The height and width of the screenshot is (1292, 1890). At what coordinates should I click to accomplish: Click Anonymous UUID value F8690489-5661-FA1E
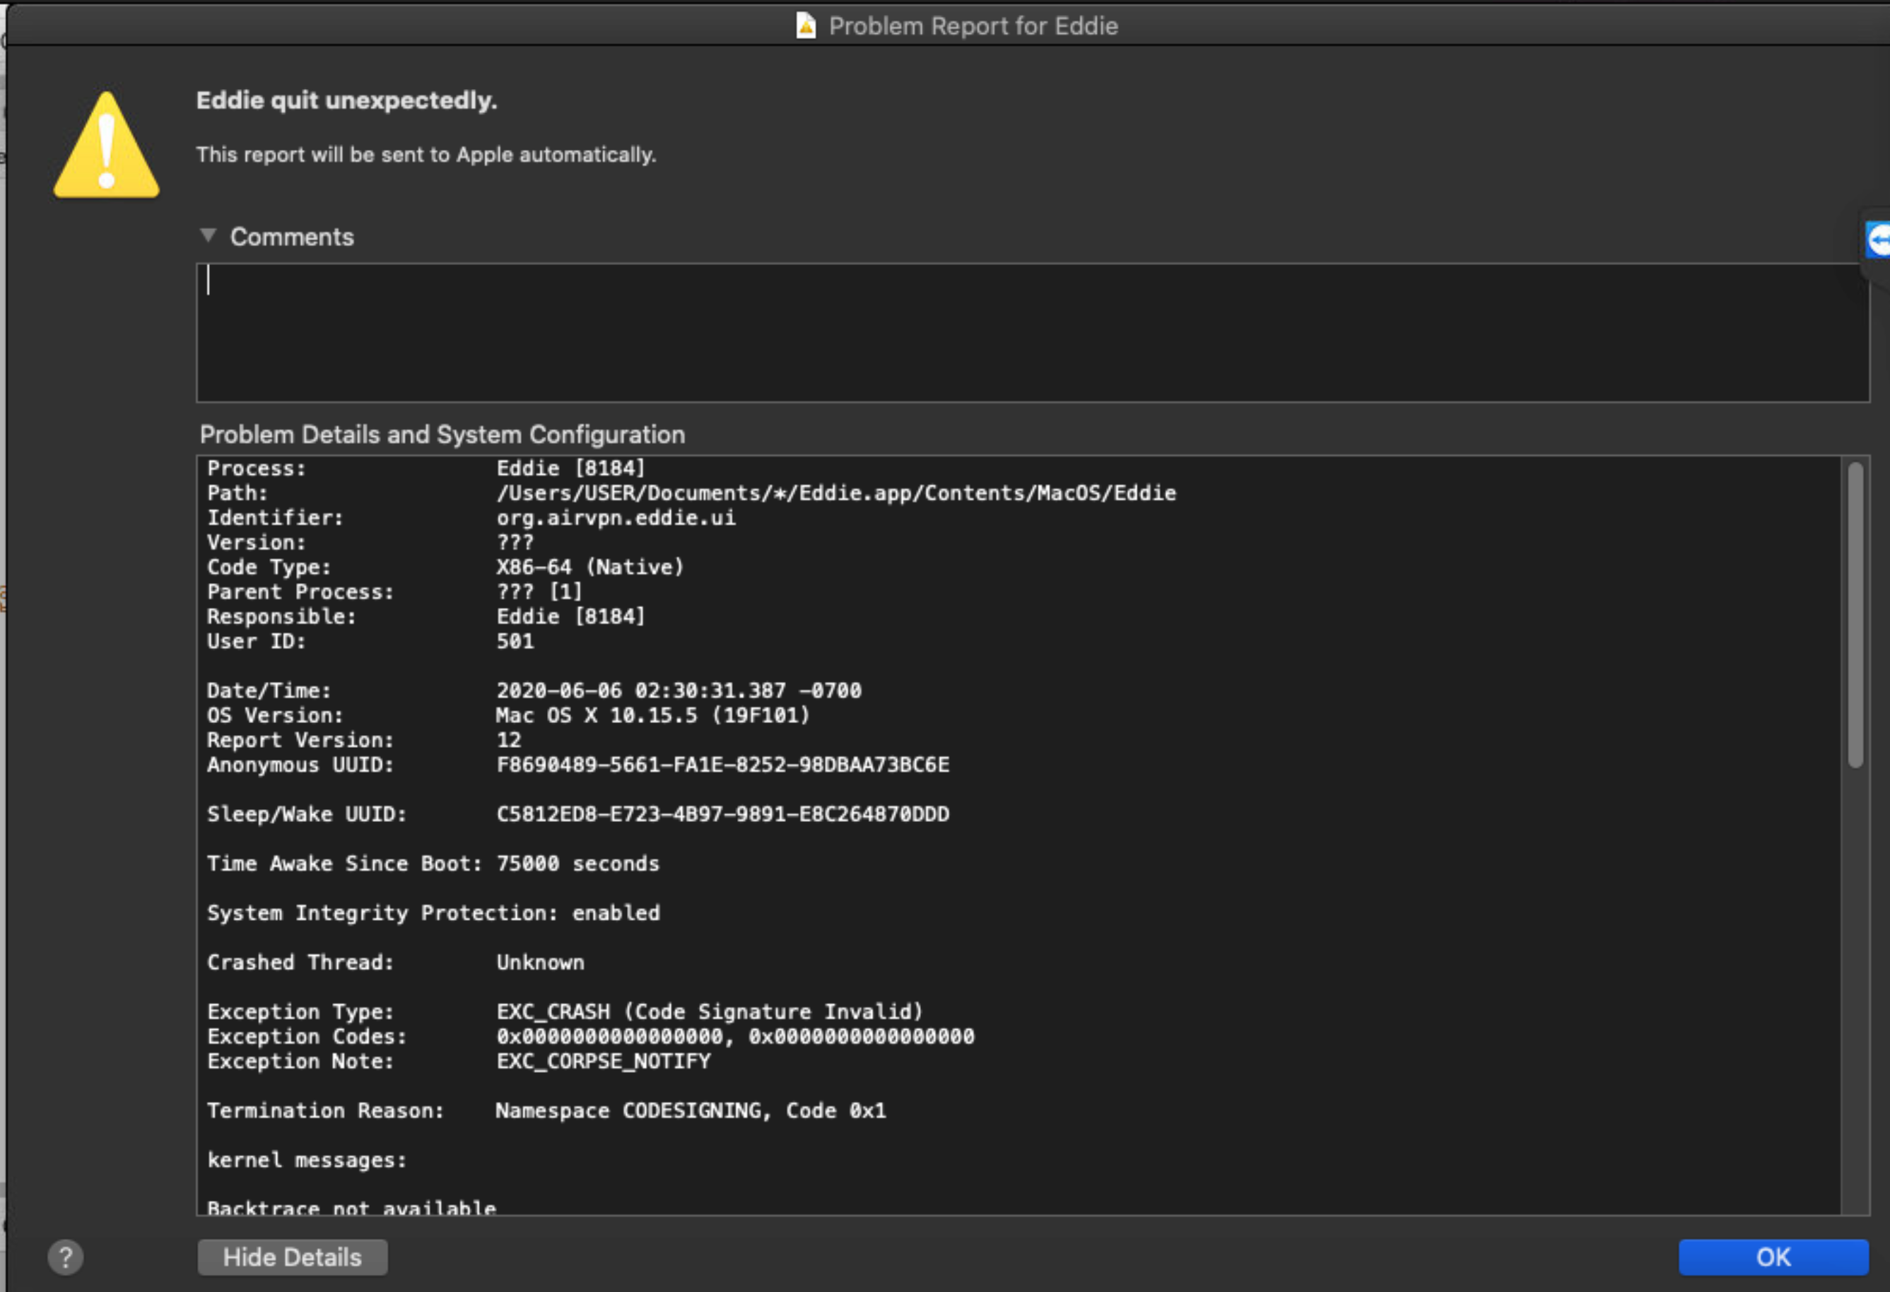click(x=722, y=765)
